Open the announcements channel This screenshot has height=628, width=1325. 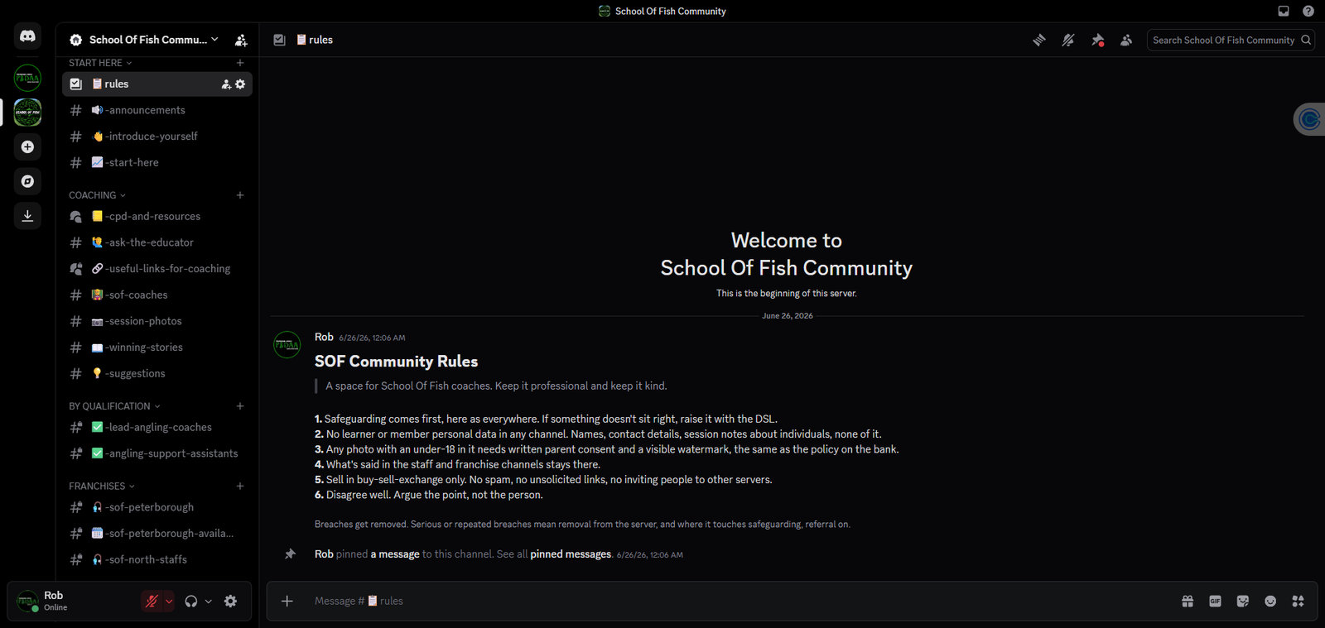pos(157,110)
